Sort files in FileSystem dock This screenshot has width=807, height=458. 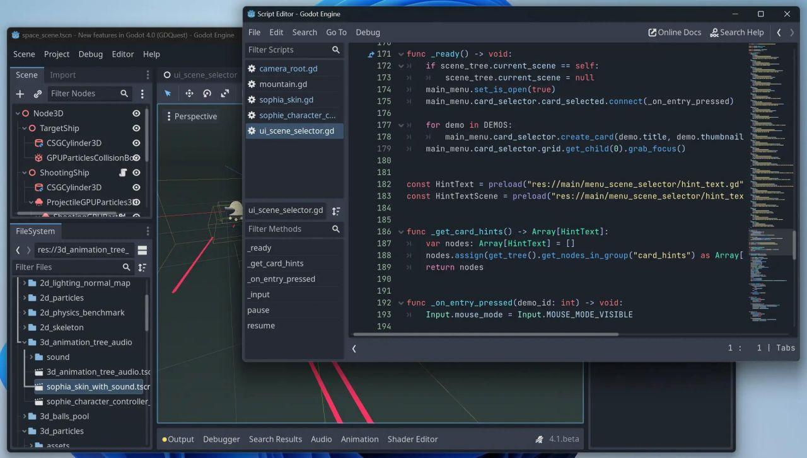pos(142,268)
